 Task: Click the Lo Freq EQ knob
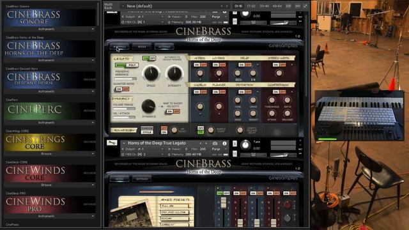point(219,73)
